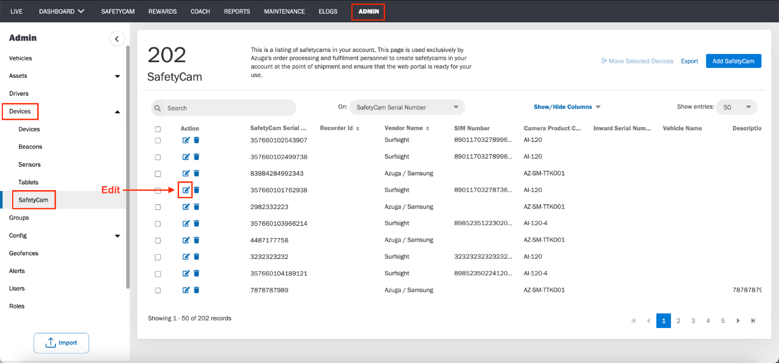779x363 pixels.
Task: Go to page 2 of records
Action: coord(678,321)
